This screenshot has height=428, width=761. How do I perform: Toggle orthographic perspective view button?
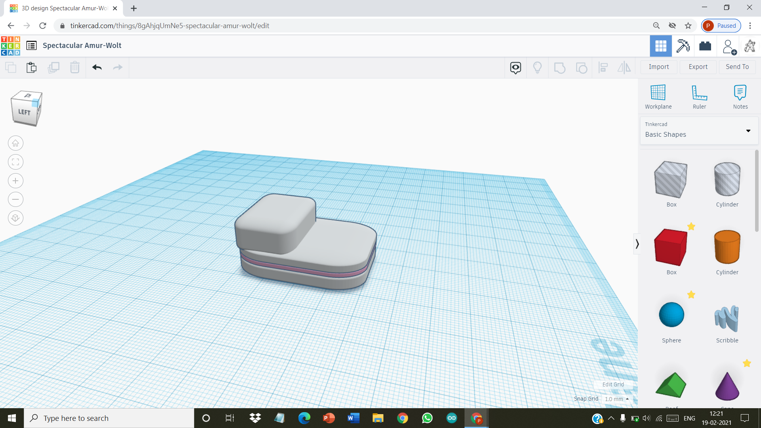[x=15, y=218]
